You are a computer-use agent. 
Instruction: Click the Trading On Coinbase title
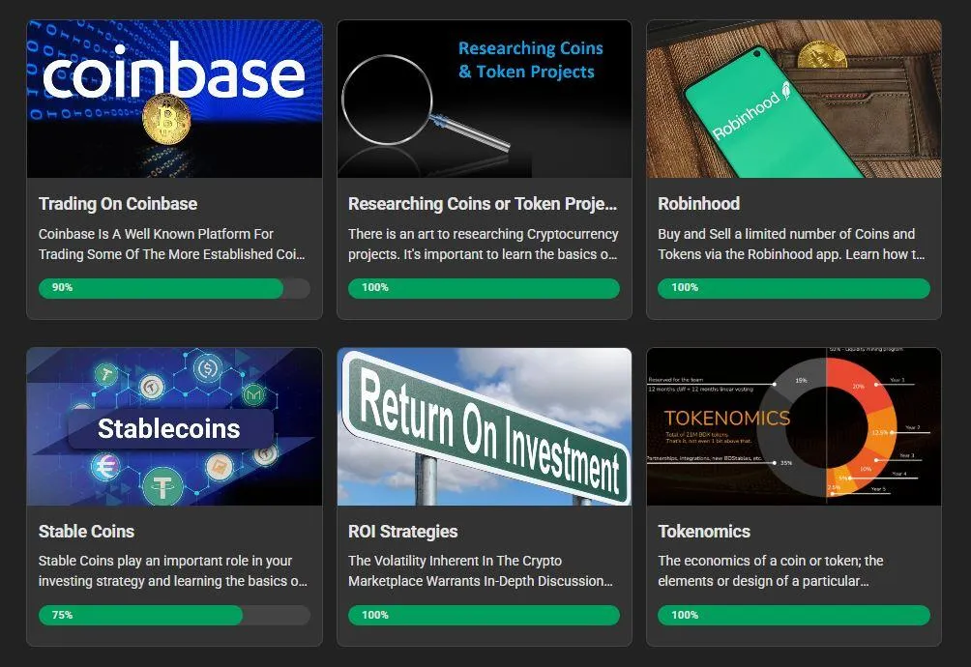[x=118, y=204]
